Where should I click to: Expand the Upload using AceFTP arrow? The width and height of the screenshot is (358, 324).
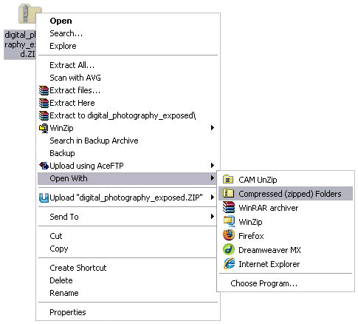[213, 166]
